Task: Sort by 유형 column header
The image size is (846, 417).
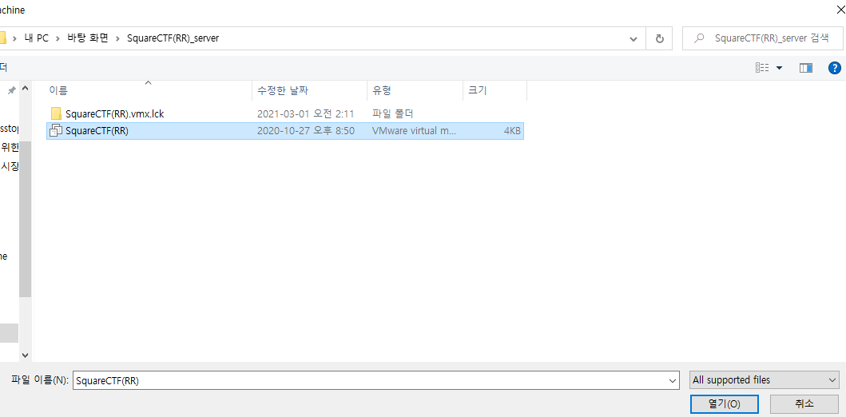Action: click(381, 90)
